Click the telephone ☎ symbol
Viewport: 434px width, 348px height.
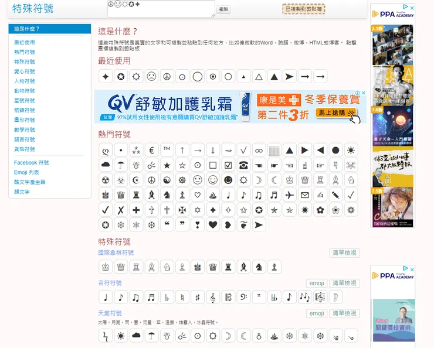(243, 165)
